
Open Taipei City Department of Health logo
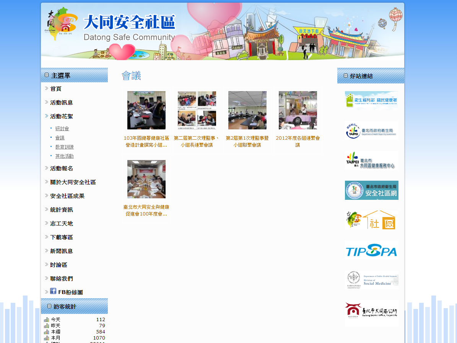tap(371, 131)
